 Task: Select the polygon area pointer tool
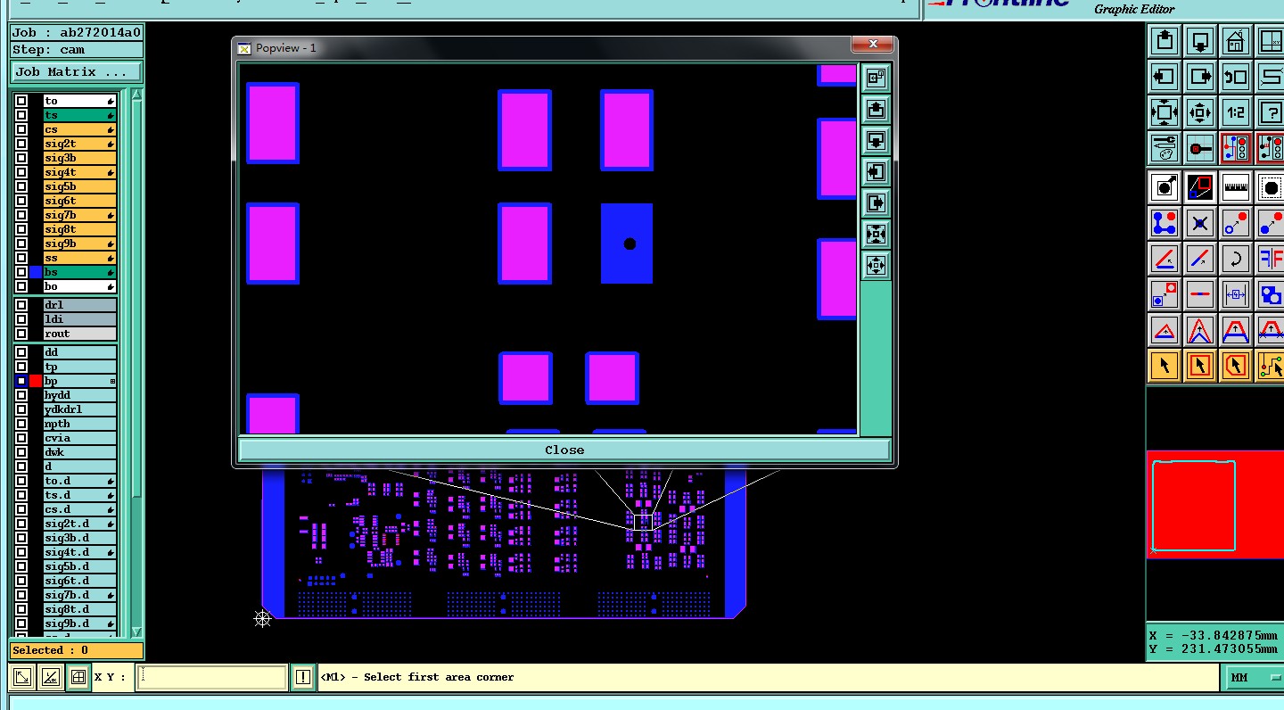[1236, 366]
